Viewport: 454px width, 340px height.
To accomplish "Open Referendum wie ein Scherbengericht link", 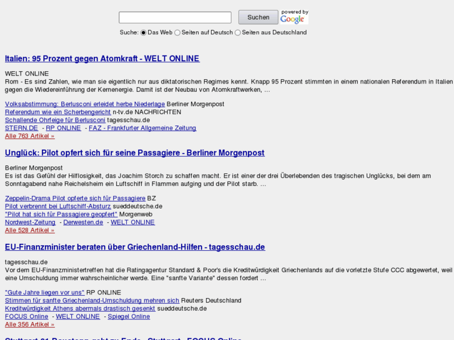I will click(57, 112).
